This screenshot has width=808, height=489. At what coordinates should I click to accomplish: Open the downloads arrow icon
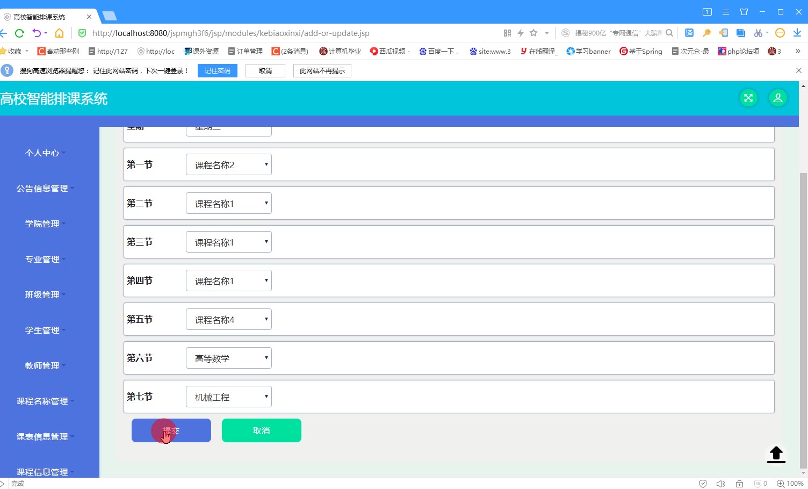pos(797,33)
